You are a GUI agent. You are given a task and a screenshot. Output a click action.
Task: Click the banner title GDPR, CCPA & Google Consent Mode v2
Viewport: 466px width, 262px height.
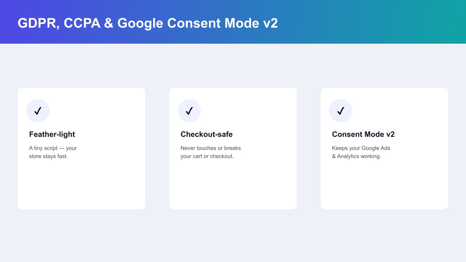148,23
